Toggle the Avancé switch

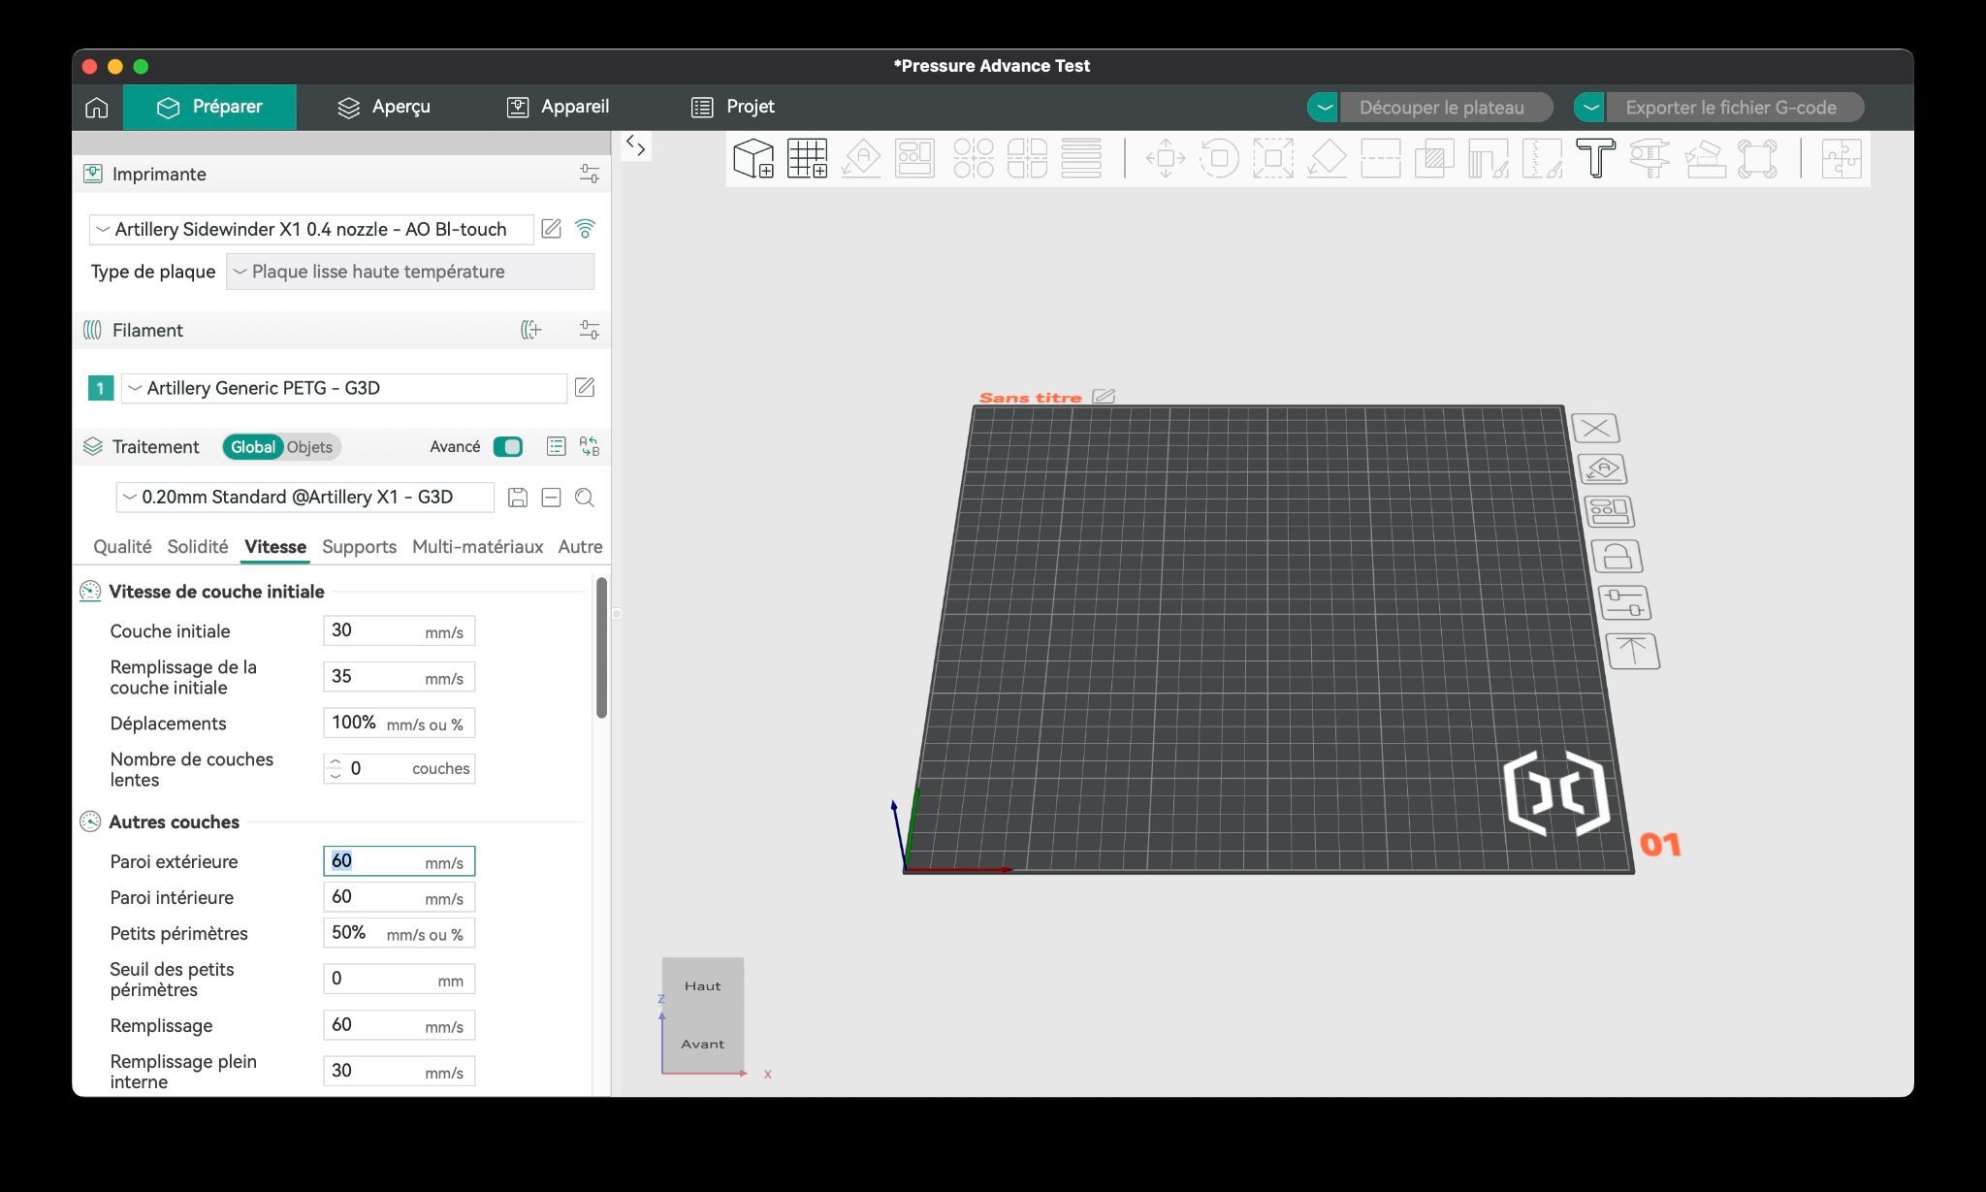click(507, 446)
